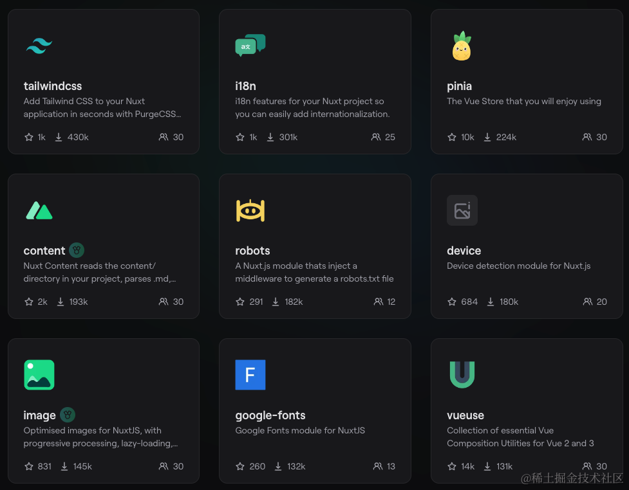Click the official badge next to content
The image size is (629, 490).
click(77, 250)
